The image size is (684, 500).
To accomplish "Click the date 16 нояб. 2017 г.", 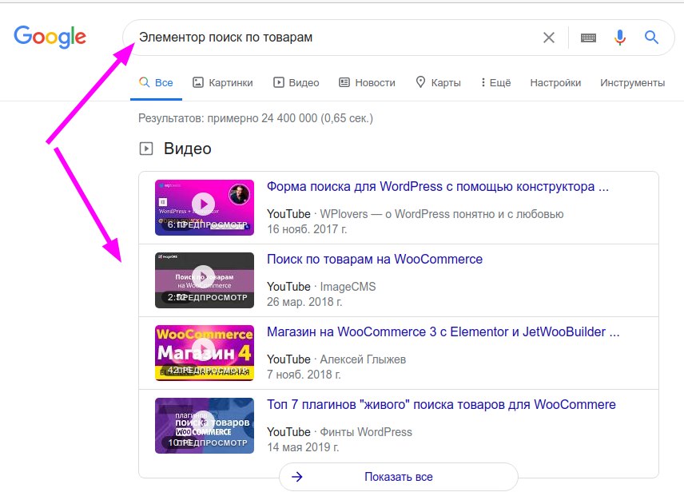I will pos(307,229).
